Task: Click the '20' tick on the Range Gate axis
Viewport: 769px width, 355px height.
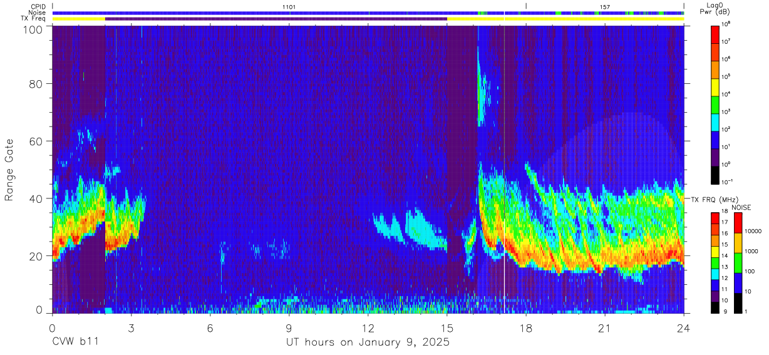Action: pos(36,255)
